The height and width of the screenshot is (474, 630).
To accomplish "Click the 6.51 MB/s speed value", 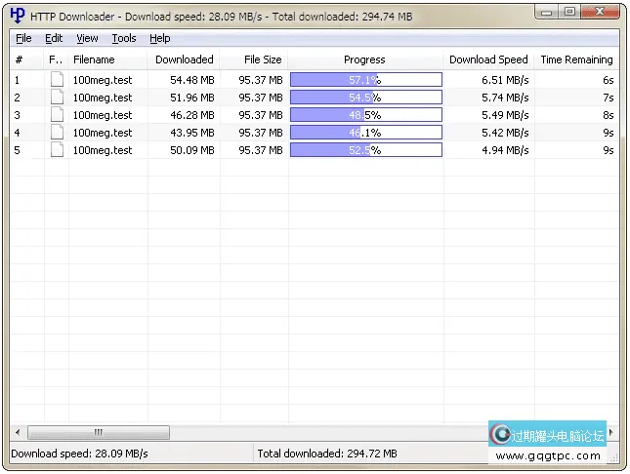I will [x=505, y=80].
